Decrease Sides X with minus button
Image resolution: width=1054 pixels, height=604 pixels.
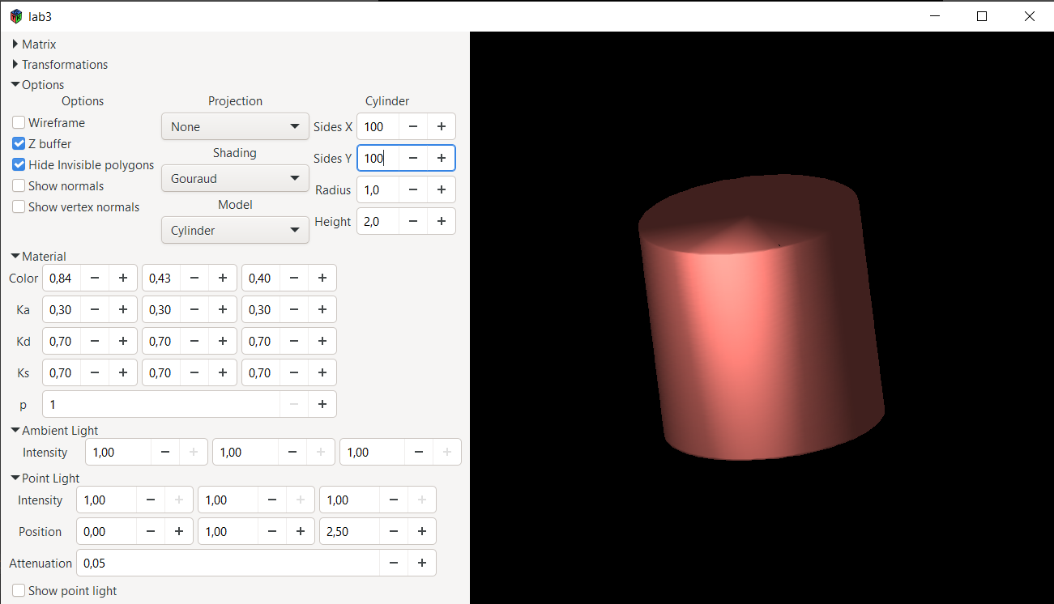coord(413,126)
